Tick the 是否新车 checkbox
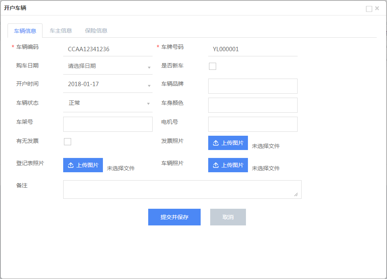This screenshot has height=279, width=387. pos(213,66)
